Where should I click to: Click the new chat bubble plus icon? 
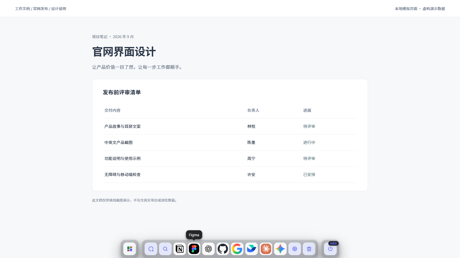(151, 249)
